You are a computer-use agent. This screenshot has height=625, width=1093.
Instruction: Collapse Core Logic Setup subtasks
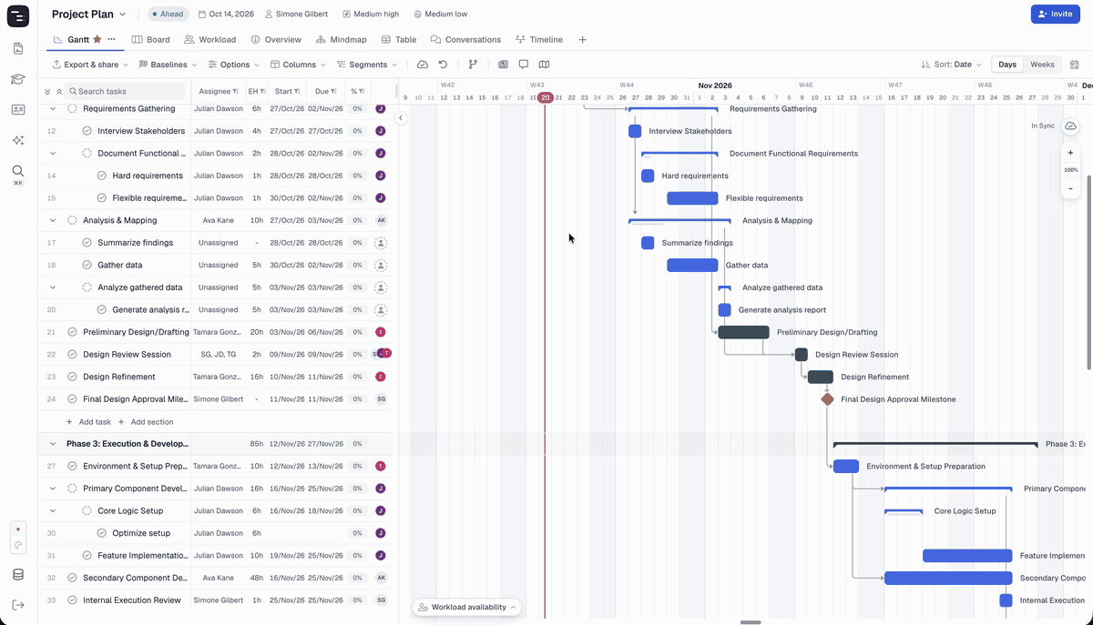click(x=53, y=511)
